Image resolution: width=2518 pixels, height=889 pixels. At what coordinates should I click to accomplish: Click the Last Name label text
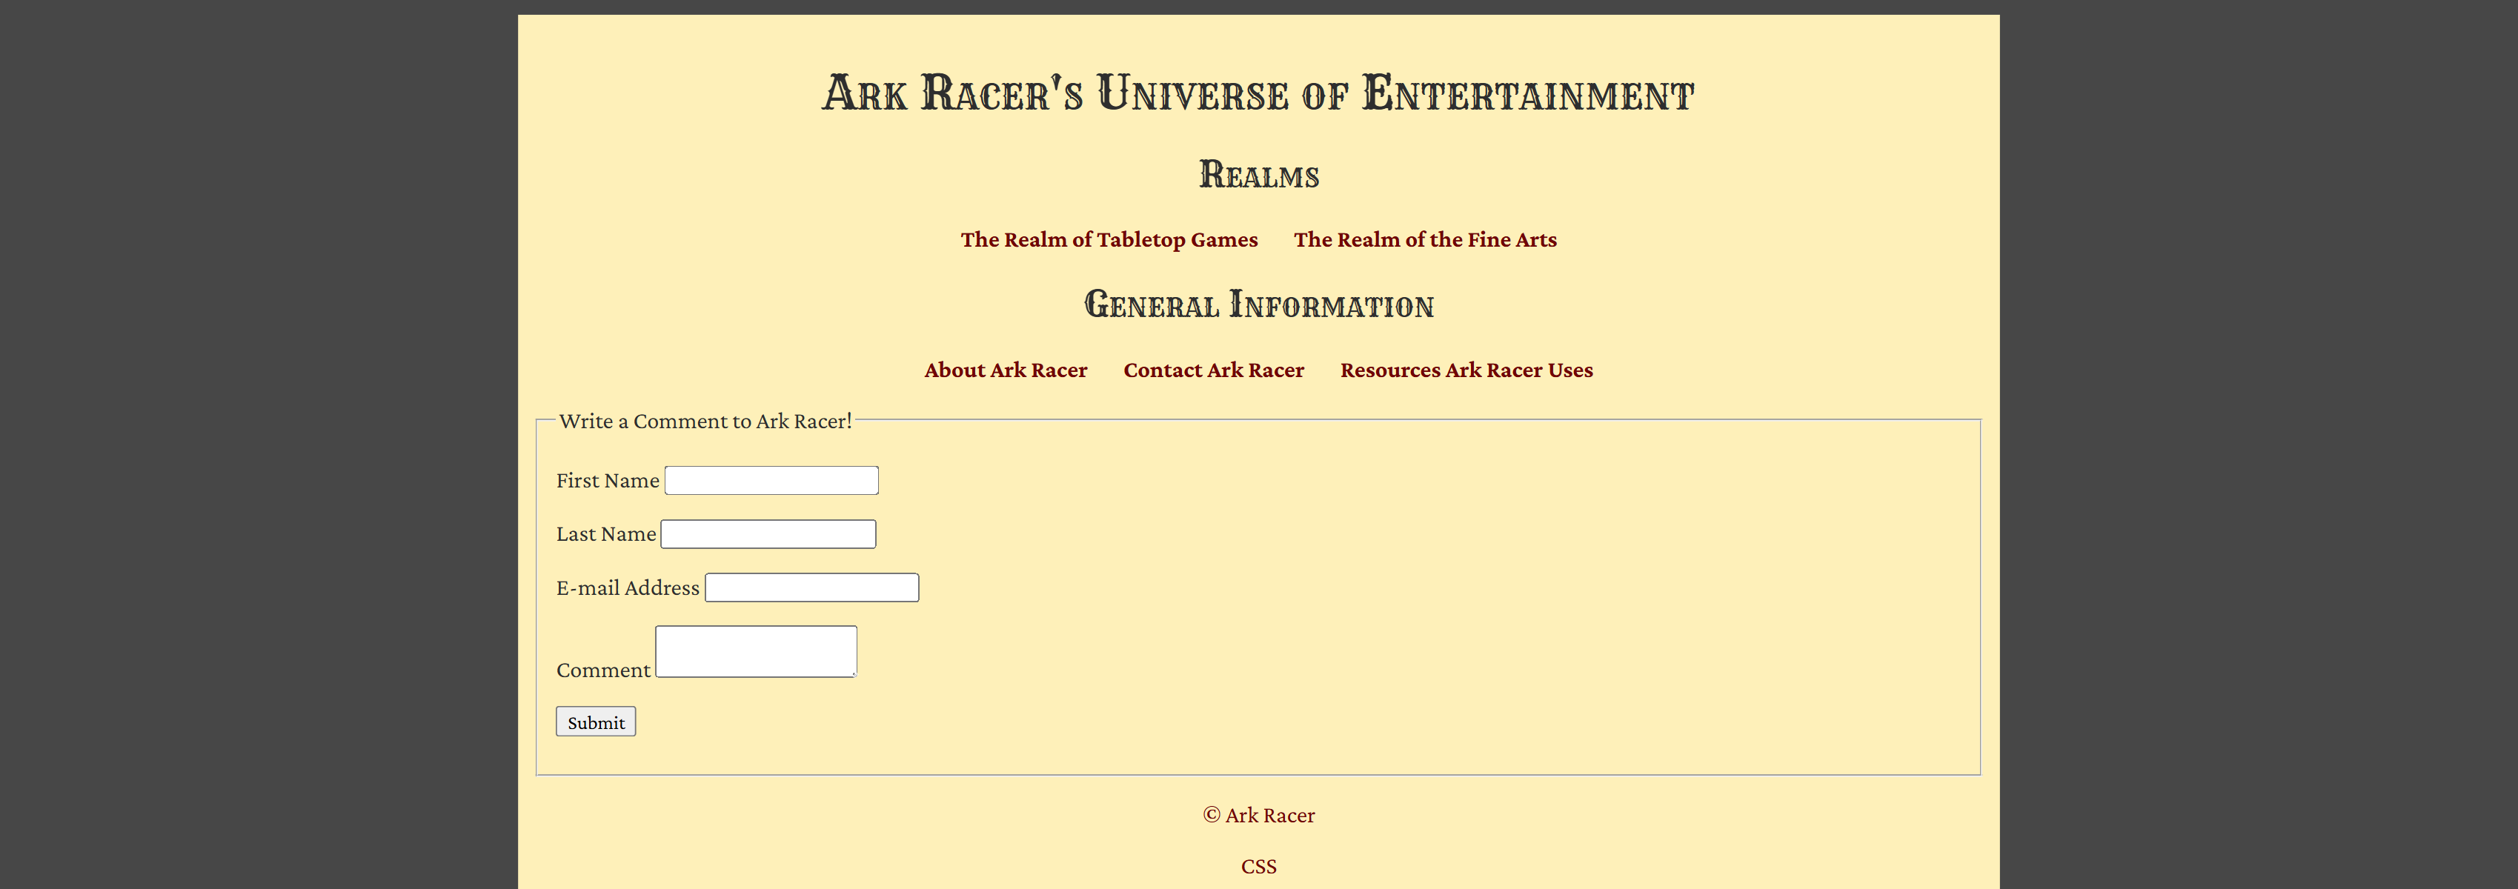(605, 533)
